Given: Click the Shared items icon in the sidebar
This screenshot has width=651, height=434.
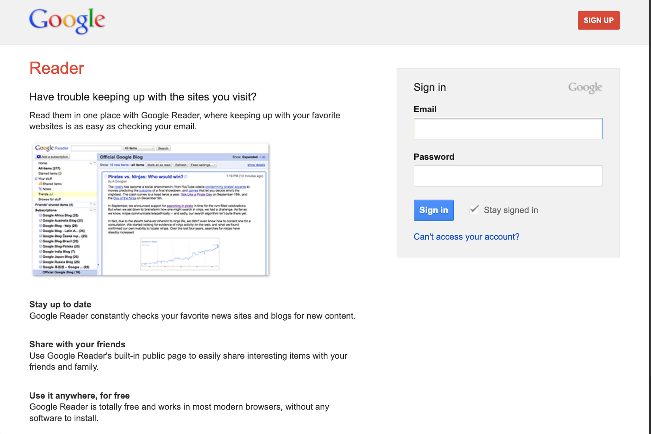Looking at the screenshot, I should click(x=40, y=184).
